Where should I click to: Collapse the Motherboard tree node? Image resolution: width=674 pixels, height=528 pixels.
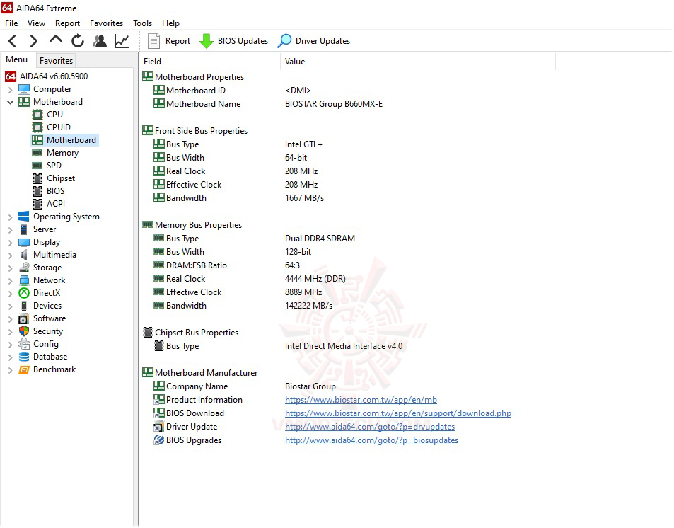(x=11, y=103)
